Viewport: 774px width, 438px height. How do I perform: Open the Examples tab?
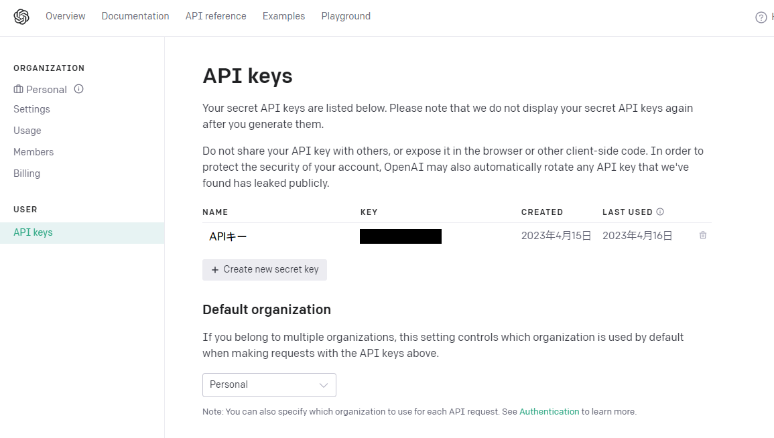284,16
